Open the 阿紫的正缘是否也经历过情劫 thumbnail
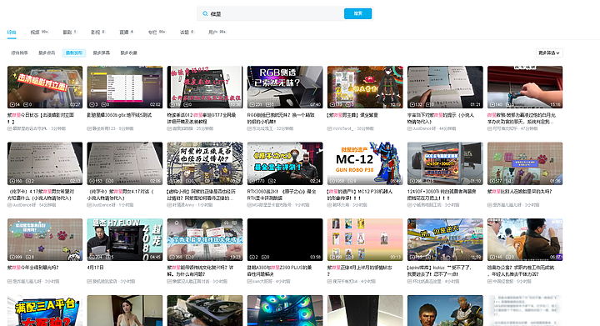This screenshot has width=600, height=326. [205, 163]
